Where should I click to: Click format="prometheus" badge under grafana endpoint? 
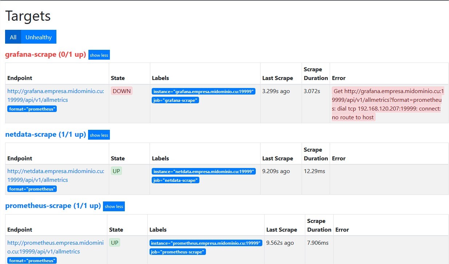pos(32,109)
